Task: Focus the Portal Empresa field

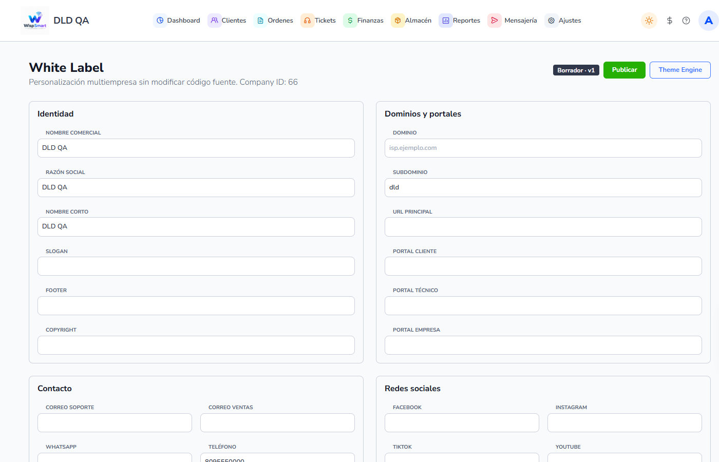Action: click(543, 345)
